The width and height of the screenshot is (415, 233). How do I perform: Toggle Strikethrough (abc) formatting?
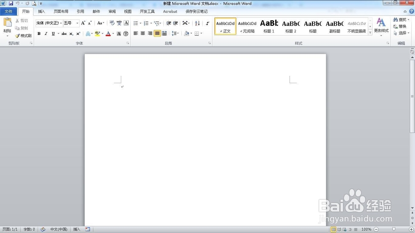tap(64, 34)
